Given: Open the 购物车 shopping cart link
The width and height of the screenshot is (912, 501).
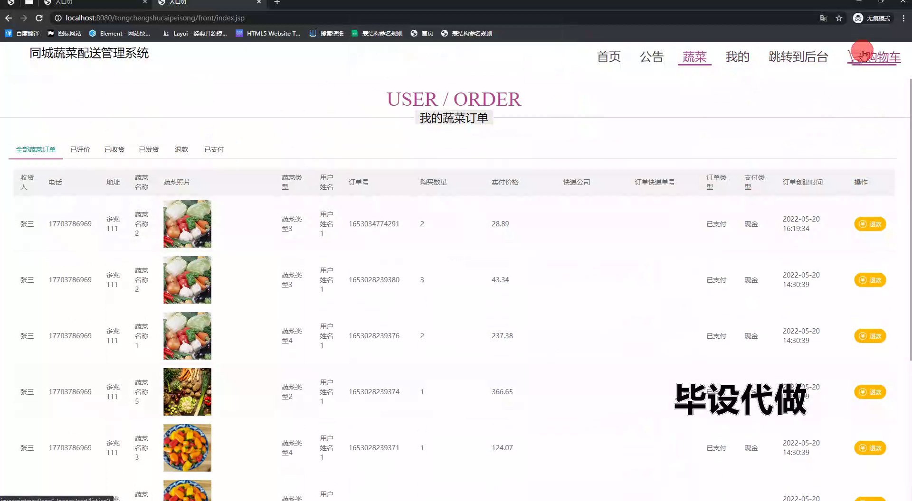Looking at the screenshot, I should pyautogui.click(x=874, y=57).
